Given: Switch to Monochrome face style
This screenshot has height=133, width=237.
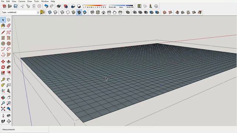Looking at the screenshot, I should [x=85, y=12].
